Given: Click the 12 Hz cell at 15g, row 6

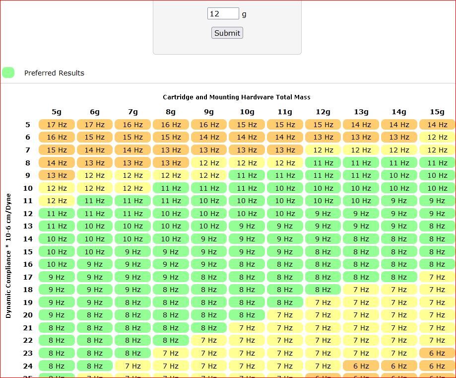Looking at the screenshot, I should 437,137.
